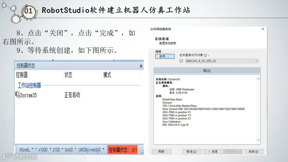Click the 概况 header bar

[x=207, y=71]
